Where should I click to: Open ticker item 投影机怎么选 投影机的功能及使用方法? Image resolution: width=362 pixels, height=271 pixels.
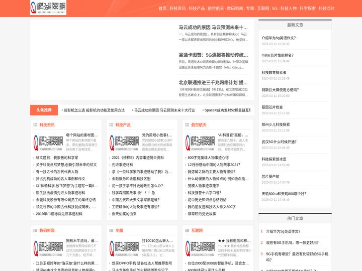coord(94,110)
